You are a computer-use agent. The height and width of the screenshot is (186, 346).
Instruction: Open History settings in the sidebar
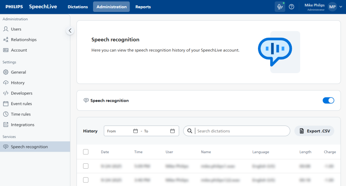35,83
